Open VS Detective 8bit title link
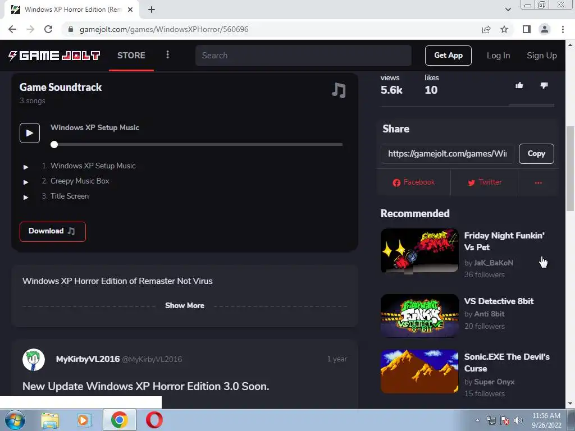Viewport: 575px width, 431px height. [x=499, y=301]
